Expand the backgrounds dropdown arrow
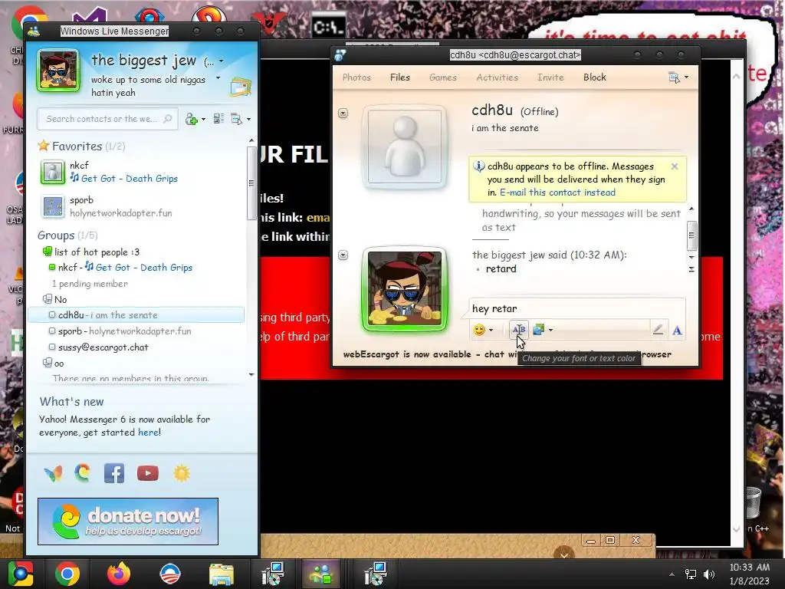The height and width of the screenshot is (589, 785). pos(550,330)
